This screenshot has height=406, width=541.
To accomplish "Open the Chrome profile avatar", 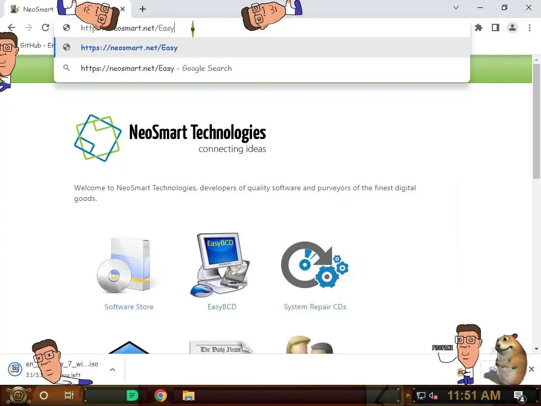I will coord(512,27).
